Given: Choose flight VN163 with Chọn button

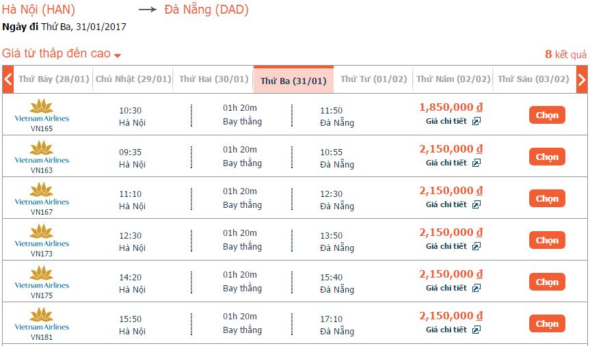Looking at the screenshot, I should pyautogui.click(x=547, y=157).
